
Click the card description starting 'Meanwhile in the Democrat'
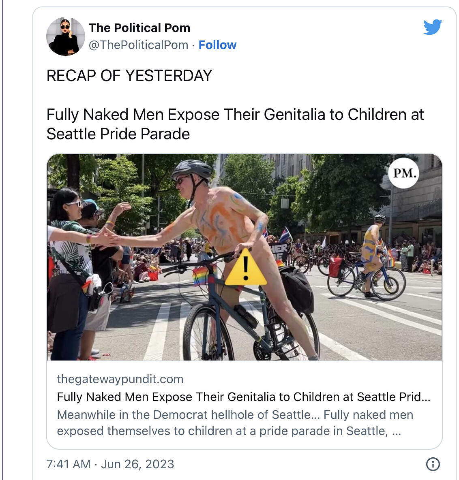click(235, 423)
